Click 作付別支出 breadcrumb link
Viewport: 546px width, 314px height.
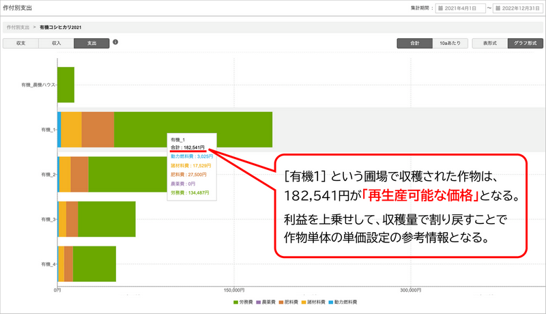coord(19,27)
